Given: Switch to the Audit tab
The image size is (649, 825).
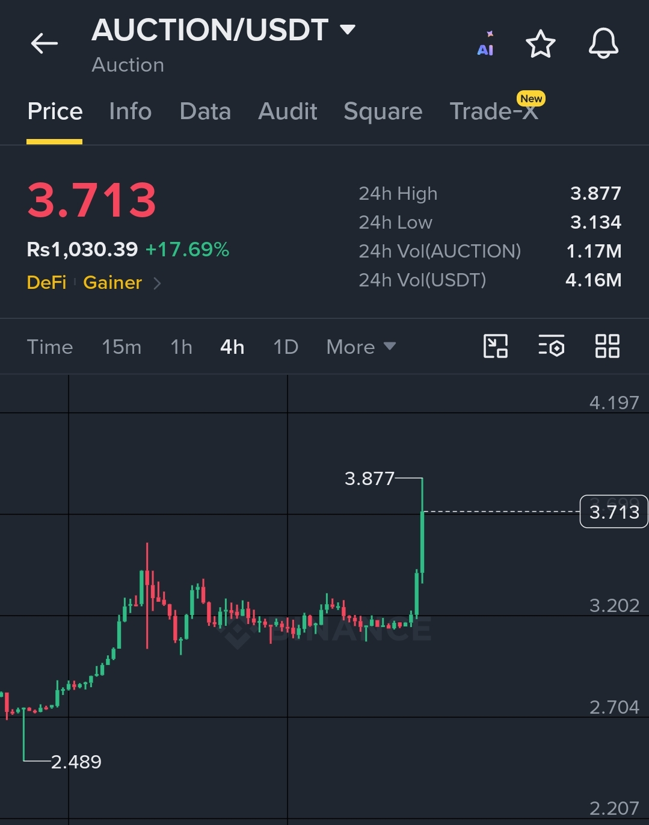Looking at the screenshot, I should [x=288, y=111].
